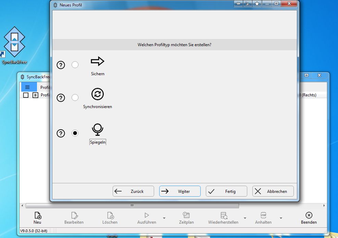338x238 pixels.
Task: Click the left scroll arrow of the main window
Action: click(22, 206)
